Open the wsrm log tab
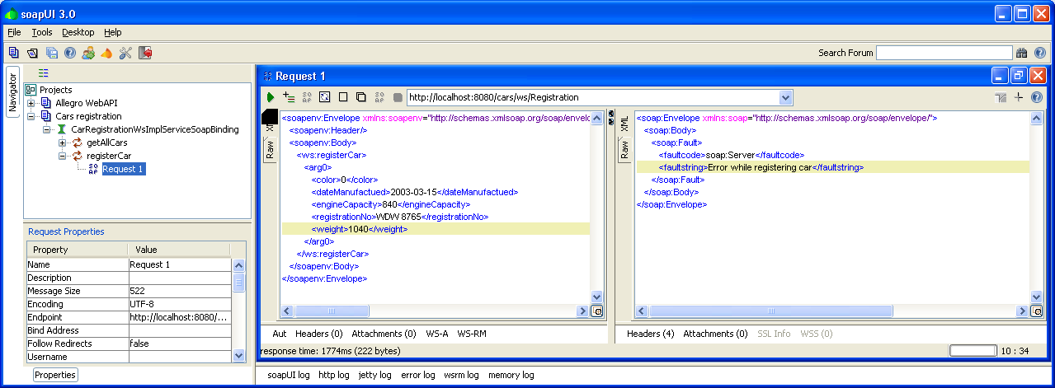Viewport: 1055px width, 388px height. point(461,375)
